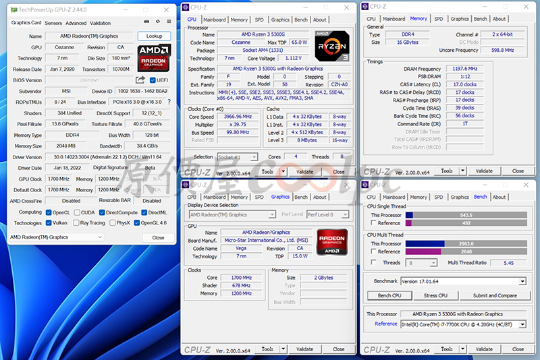Switch to Sensors tab in GPU-Z

[x=53, y=23]
